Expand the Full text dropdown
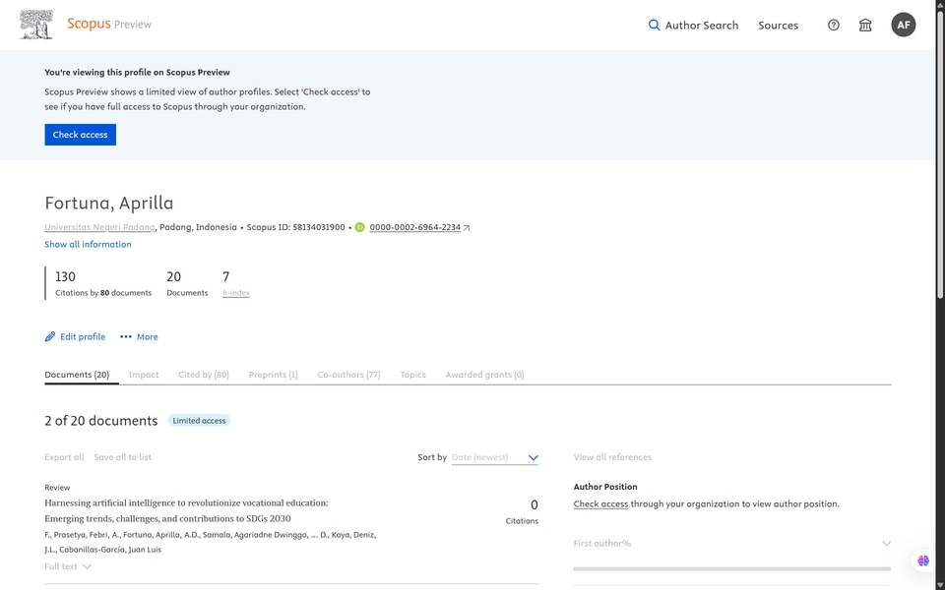Screen dimensions: 945x590 point(68,566)
